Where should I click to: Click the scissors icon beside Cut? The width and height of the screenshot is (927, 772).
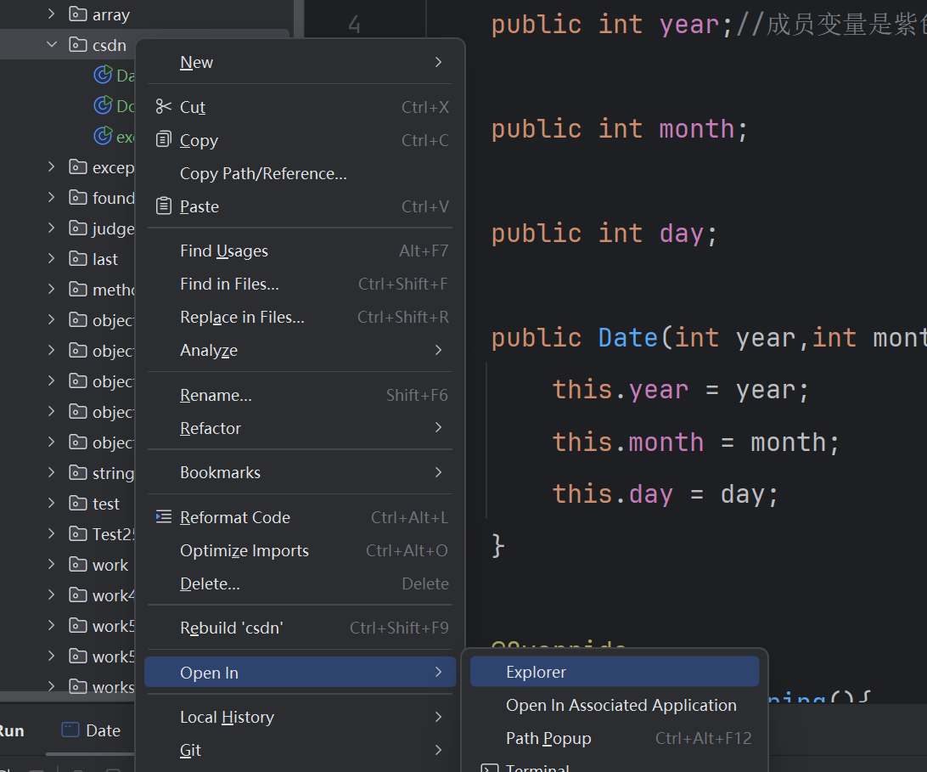[x=163, y=106]
